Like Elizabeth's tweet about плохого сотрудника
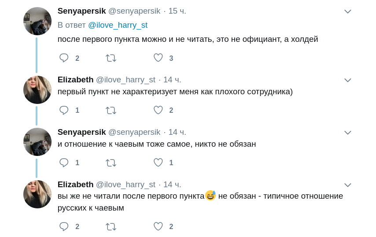 tap(158, 110)
